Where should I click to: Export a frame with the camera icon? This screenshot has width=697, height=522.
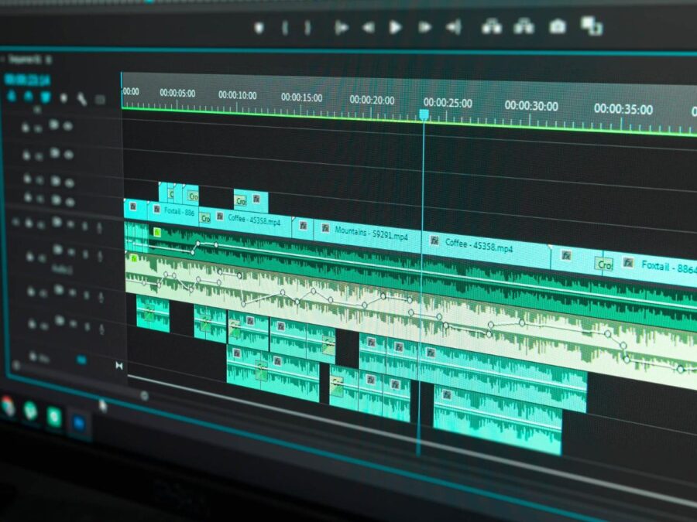point(558,26)
